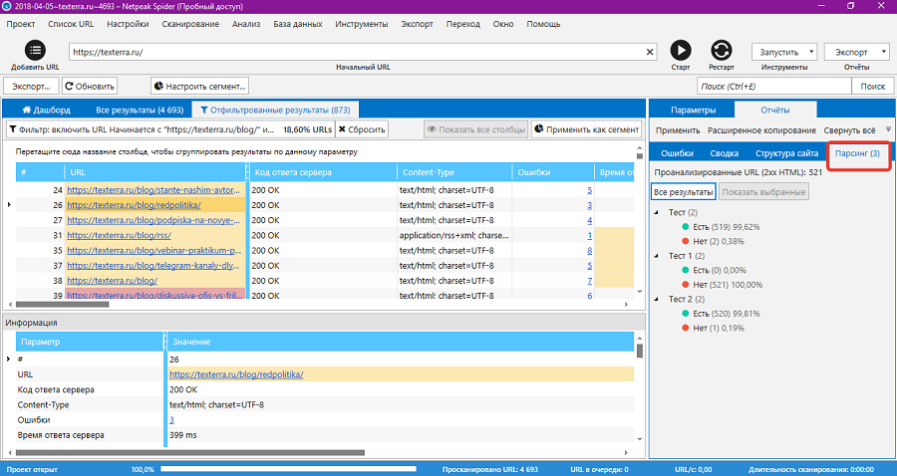The image size is (897, 476).
Task: Click Show all columns button
Action: (x=476, y=129)
